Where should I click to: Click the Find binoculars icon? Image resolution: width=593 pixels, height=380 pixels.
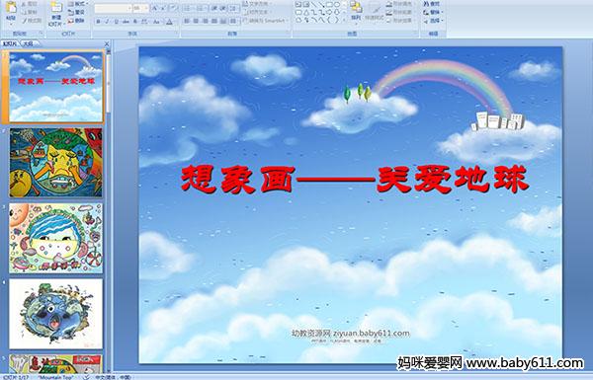click(426, 4)
